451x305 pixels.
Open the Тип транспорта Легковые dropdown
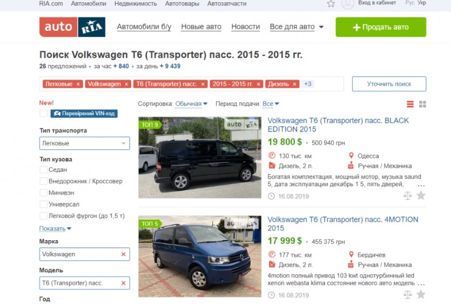coord(85,143)
